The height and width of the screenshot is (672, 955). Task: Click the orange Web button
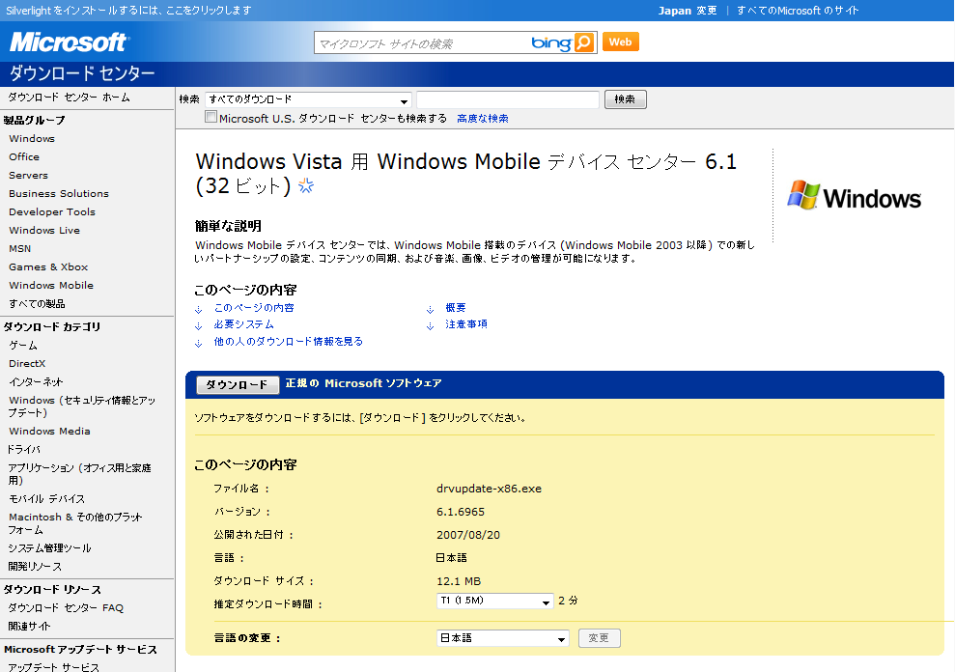pos(621,42)
